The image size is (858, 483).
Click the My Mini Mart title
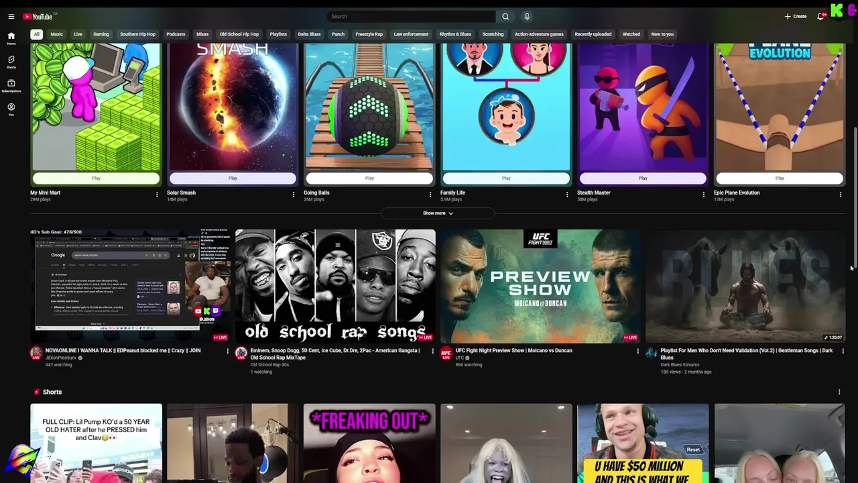[45, 193]
